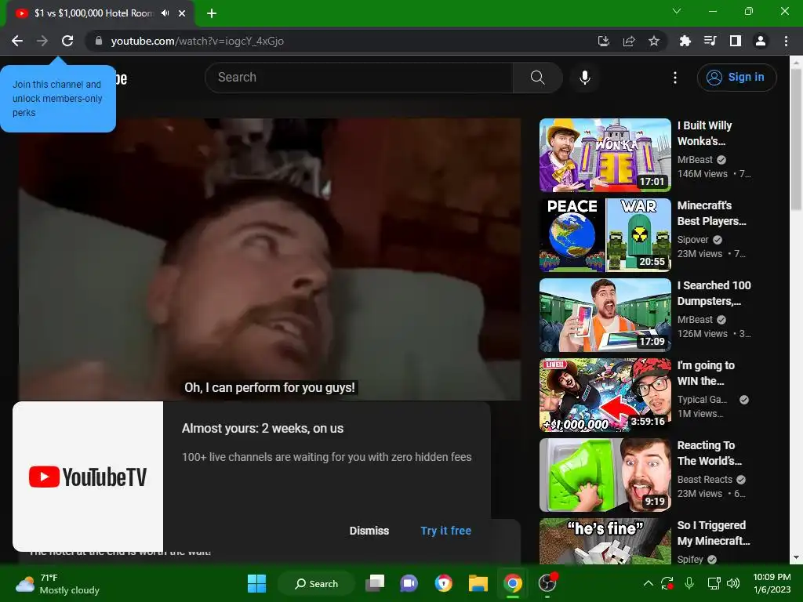Share this page using the address bar icon
This screenshot has width=803, height=602.
[x=629, y=41]
